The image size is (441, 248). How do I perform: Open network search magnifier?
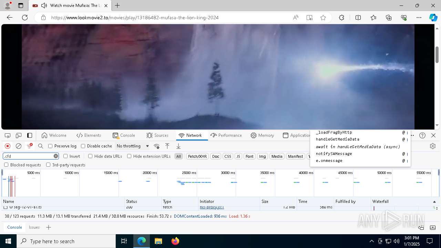pos(41,146)
